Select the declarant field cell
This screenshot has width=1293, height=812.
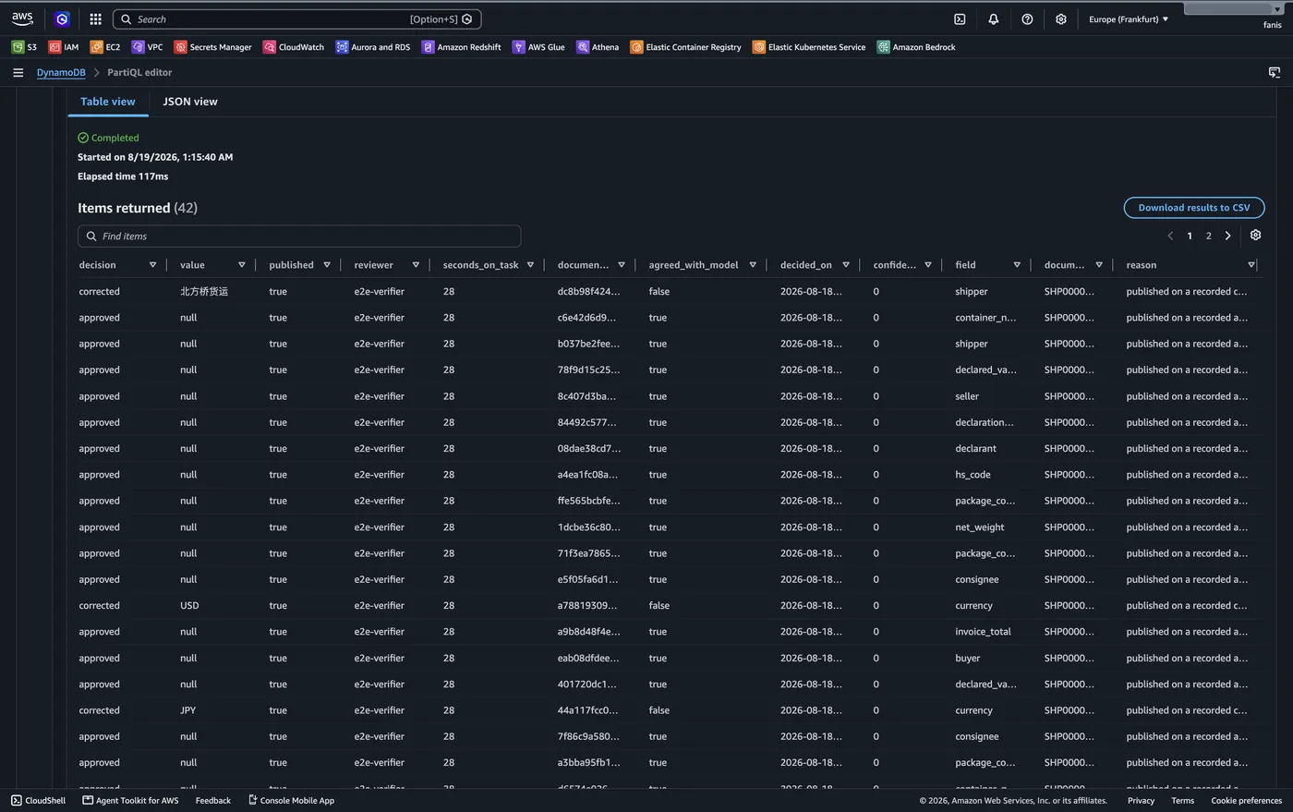point(975,449)
